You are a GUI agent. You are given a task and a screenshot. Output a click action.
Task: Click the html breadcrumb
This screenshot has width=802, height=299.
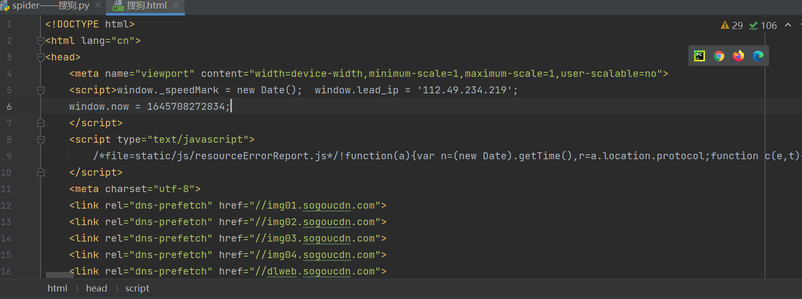pos(57,289)
